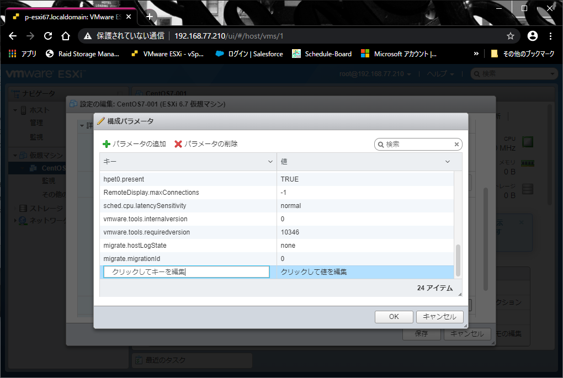Viewport: 563px width, 378px height.
Task: Clear the parameter search field with its X
Action: pyautogui.click(x=456, y=145)
